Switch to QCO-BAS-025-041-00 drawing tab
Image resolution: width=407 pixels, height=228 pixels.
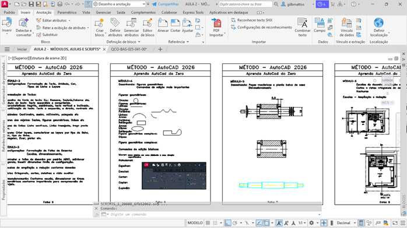129,49
